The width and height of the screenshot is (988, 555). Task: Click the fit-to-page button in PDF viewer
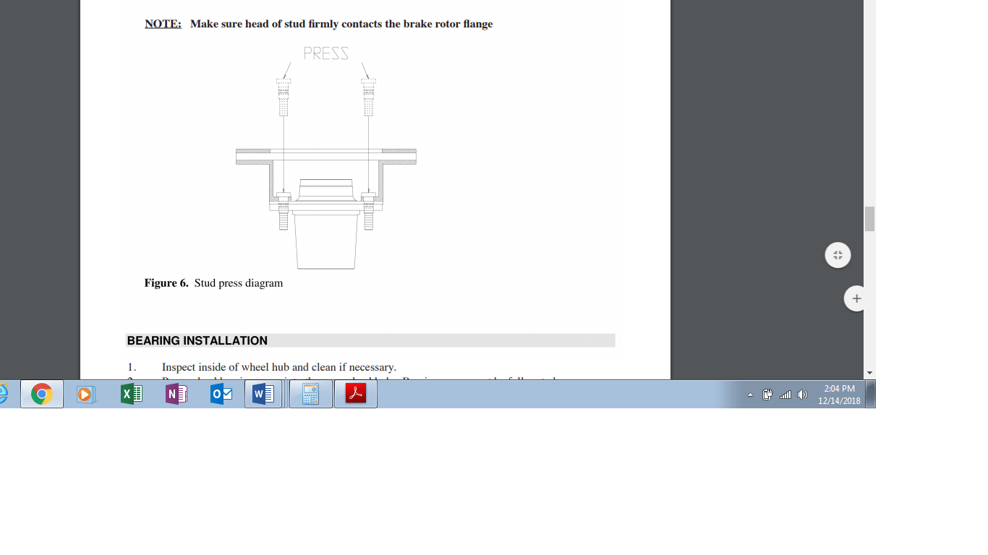[x=838, y=255]
